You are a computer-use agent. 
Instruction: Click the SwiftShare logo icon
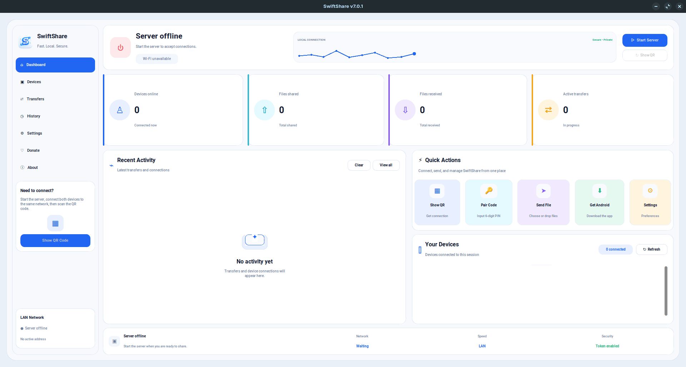point(25,42)
